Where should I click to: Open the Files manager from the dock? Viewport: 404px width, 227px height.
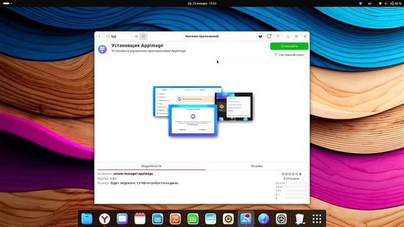click(87, 219)
